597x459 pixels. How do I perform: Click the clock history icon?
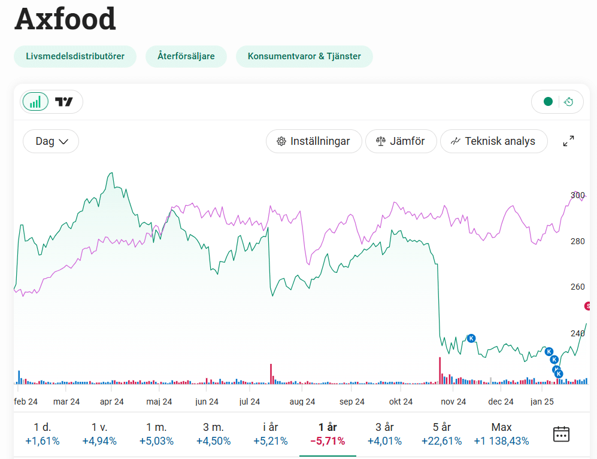[x=569, y=102]
